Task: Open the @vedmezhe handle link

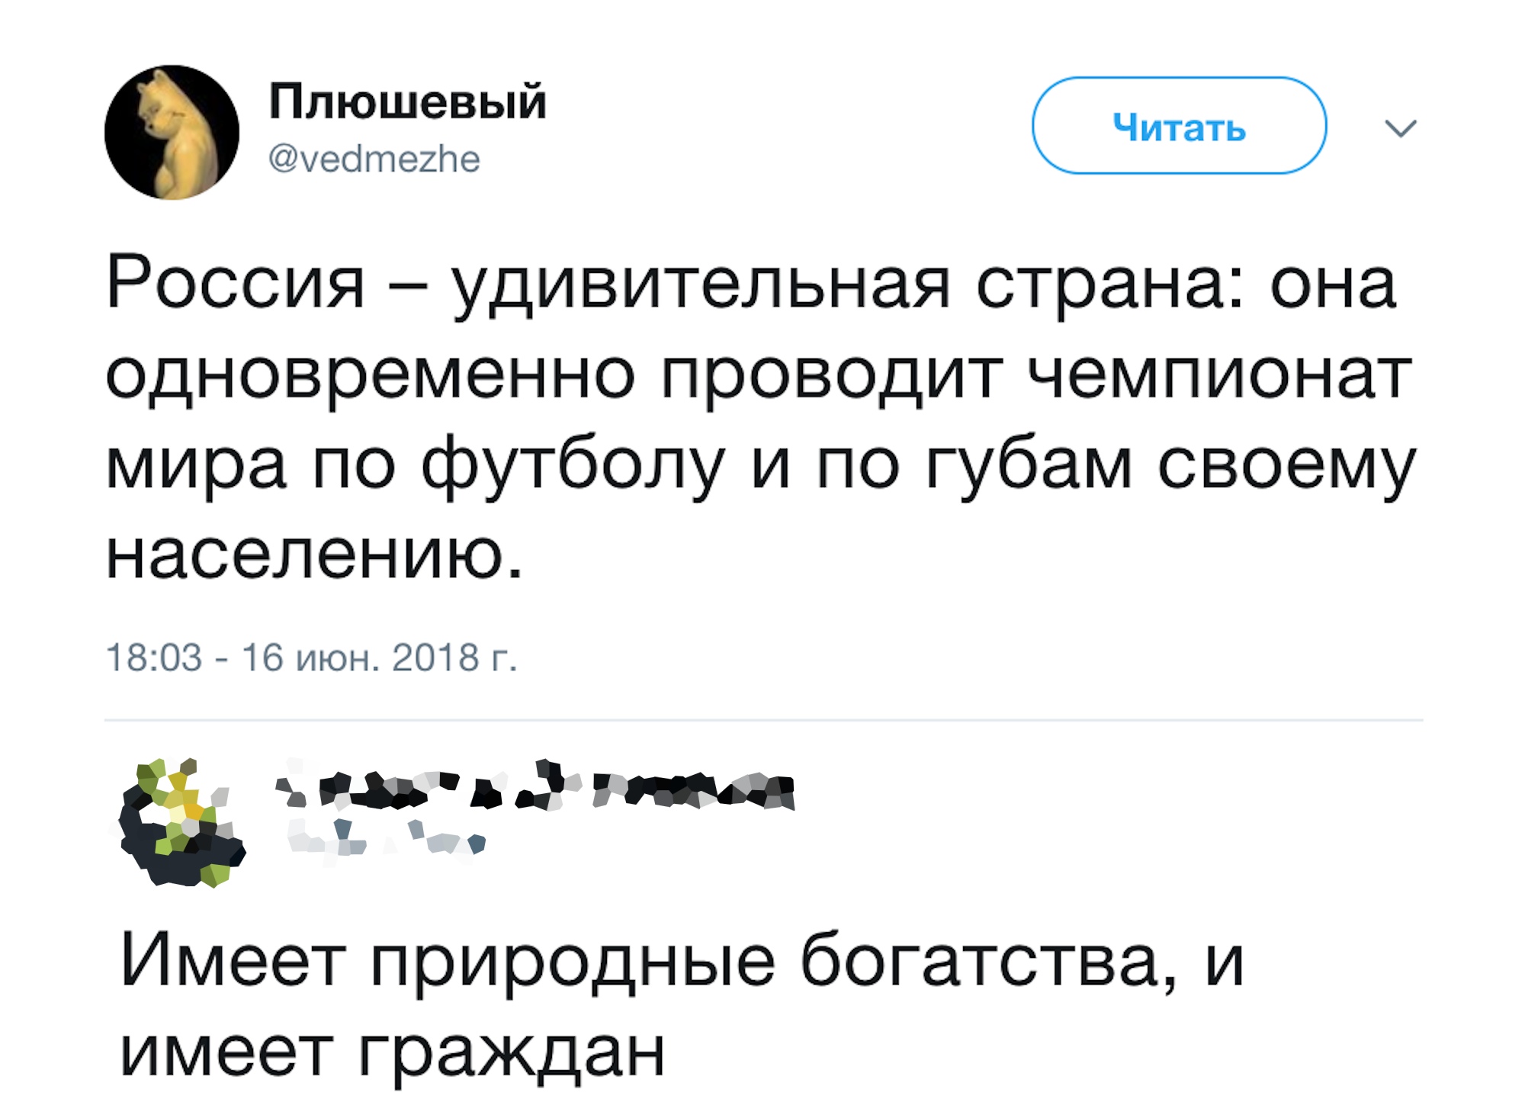Action: coord(374,159)
